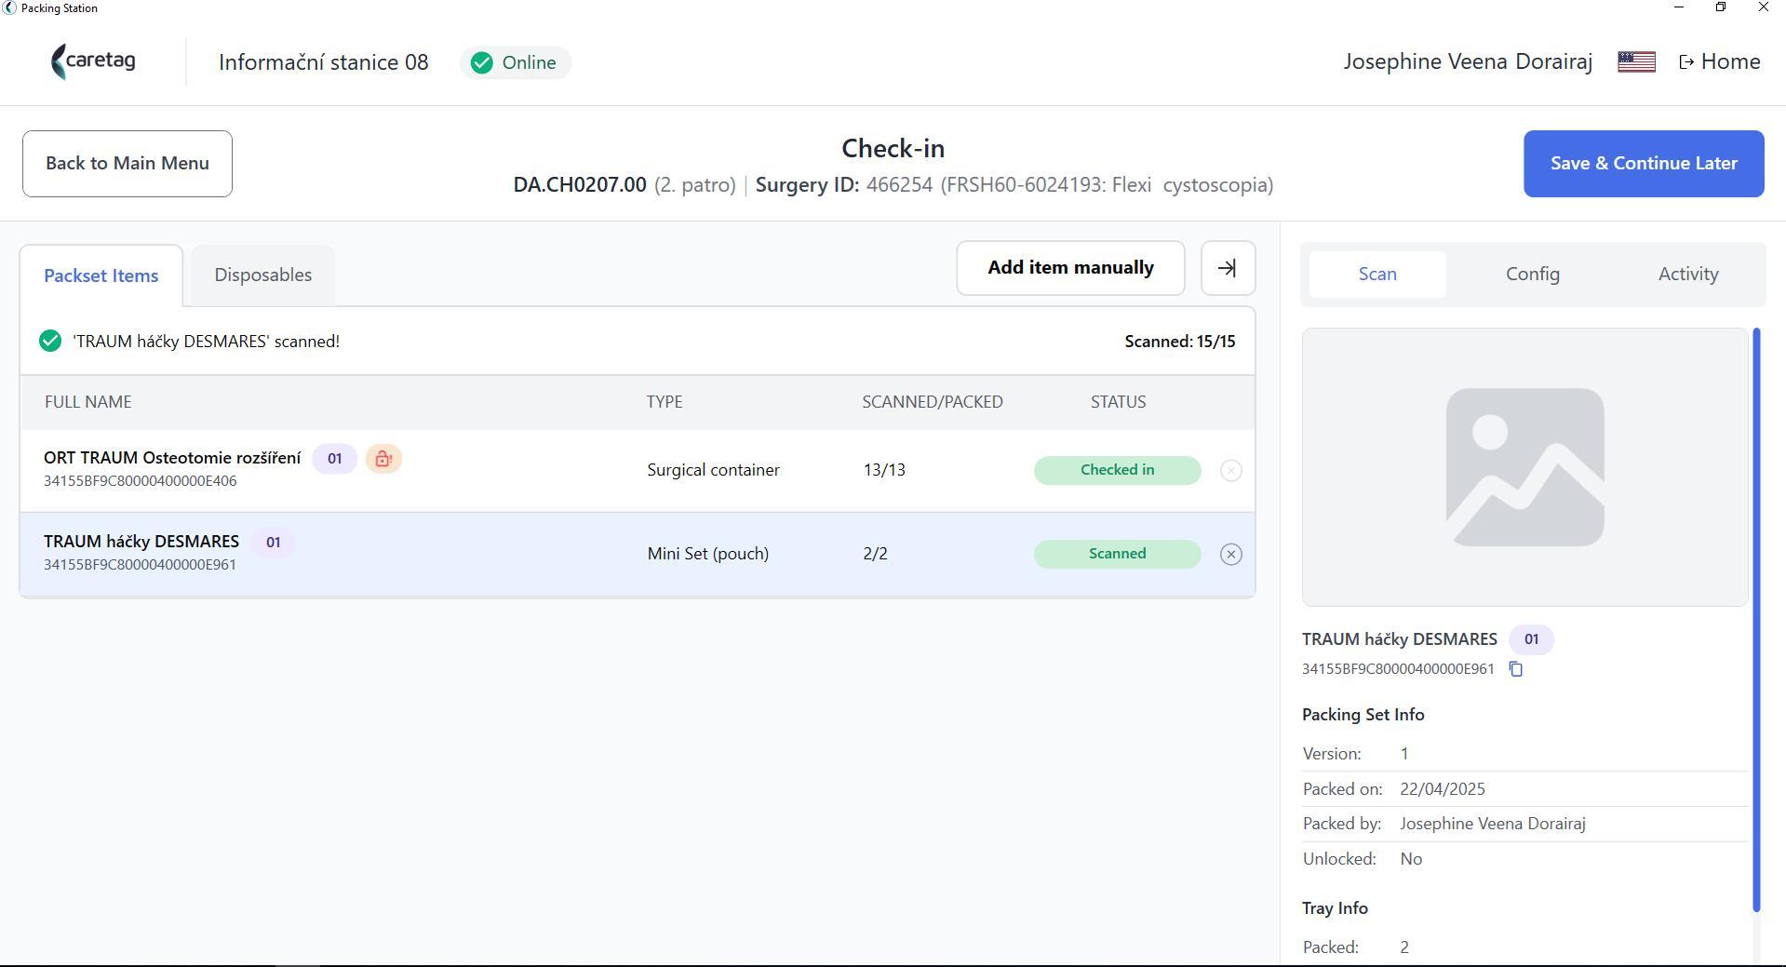Switch to the Disposables tab
The width and height of the screenshot is (1786, 967).
point(262,275)
